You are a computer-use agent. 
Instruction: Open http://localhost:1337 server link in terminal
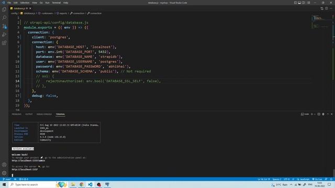pyautogui.click(x=25, y=169)
